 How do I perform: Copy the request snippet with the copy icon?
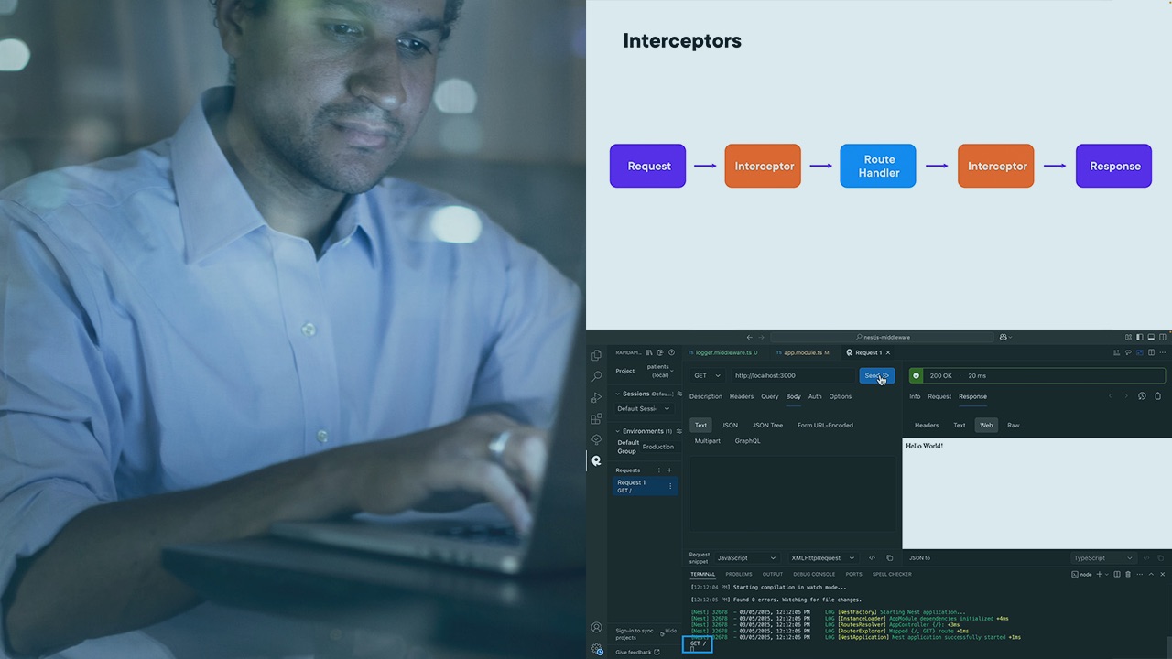889,557
